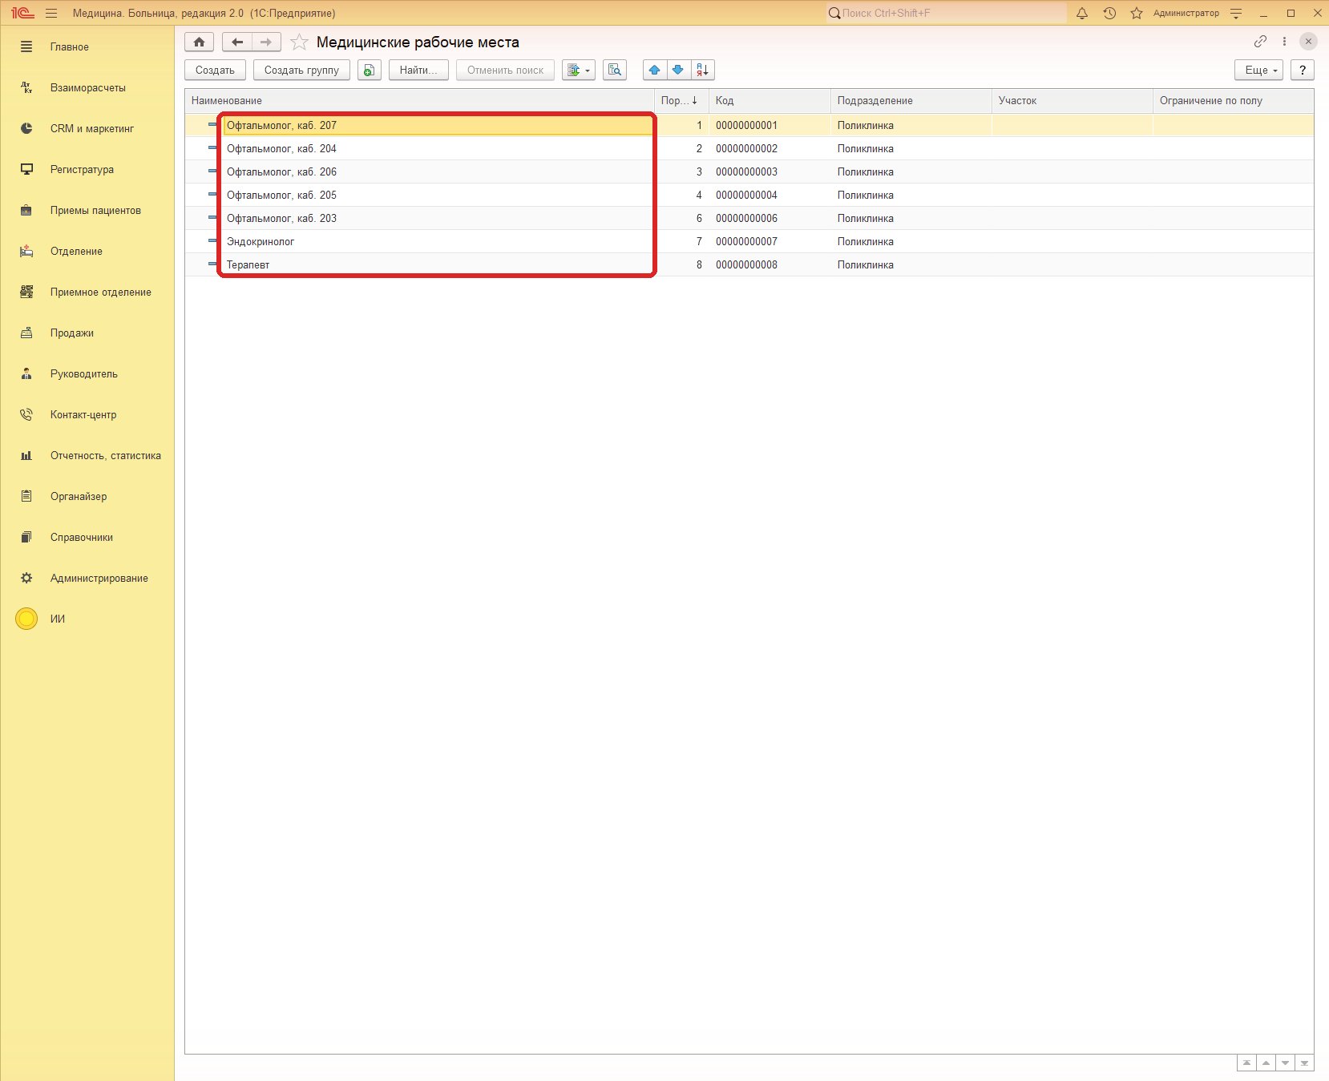This screenshot has height=1081, width=1329.
Task: Open the Главное section
Action: coord(87,47)
